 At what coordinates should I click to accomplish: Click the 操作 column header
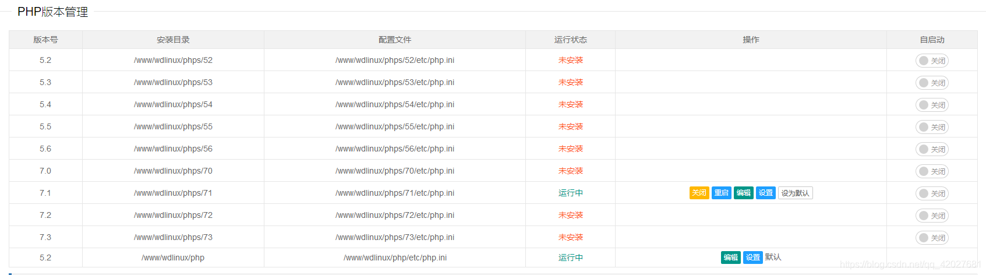[x=751, y=40]
